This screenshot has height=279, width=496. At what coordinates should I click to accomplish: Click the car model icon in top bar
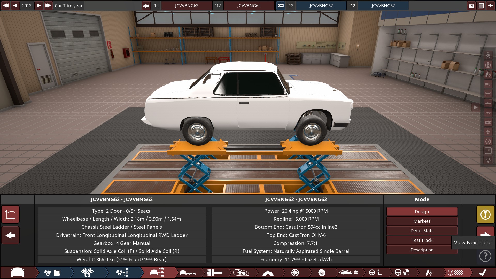(x=146, y=6)
